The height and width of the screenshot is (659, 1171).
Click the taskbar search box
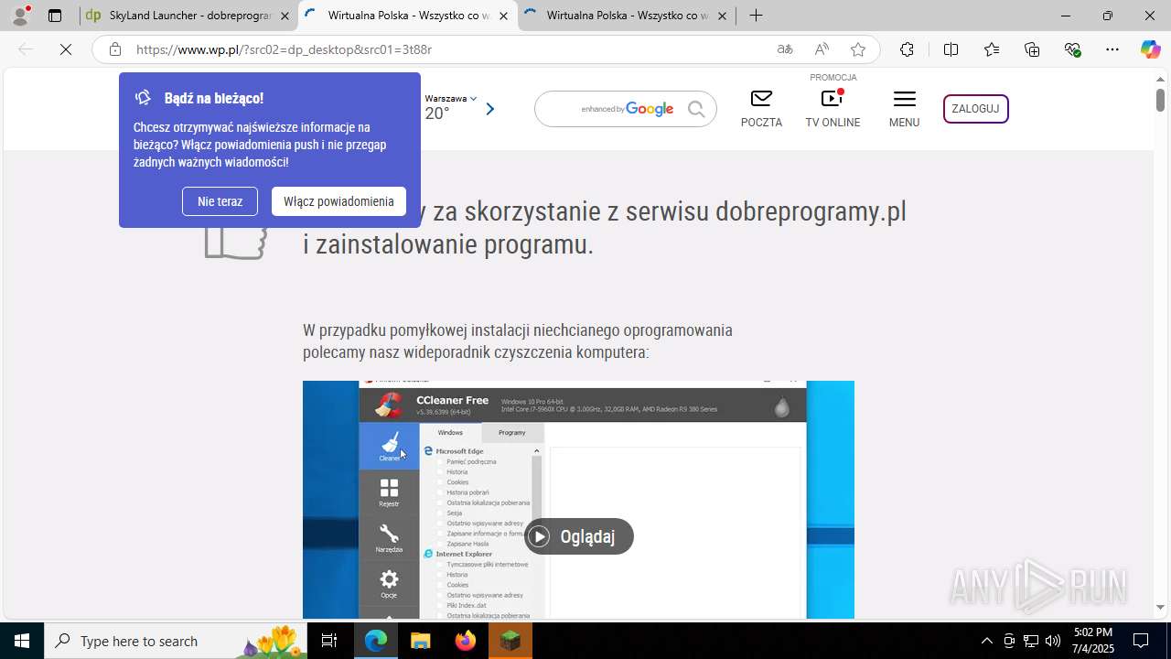(175, 641)
